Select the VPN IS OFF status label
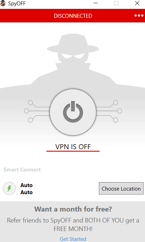 click(x=73, y=147)
